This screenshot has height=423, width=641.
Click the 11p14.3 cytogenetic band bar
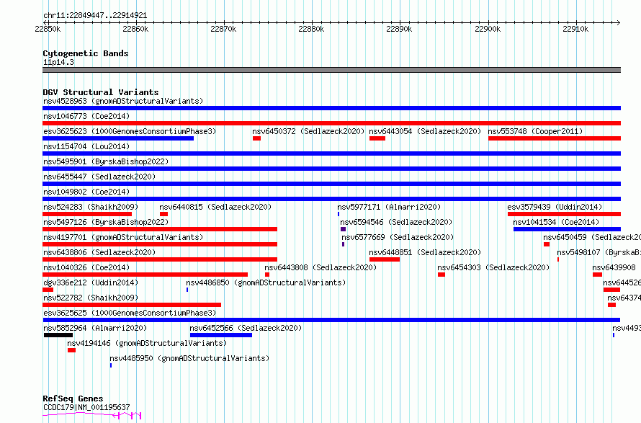pyautogui.click(x=331, y=70)
